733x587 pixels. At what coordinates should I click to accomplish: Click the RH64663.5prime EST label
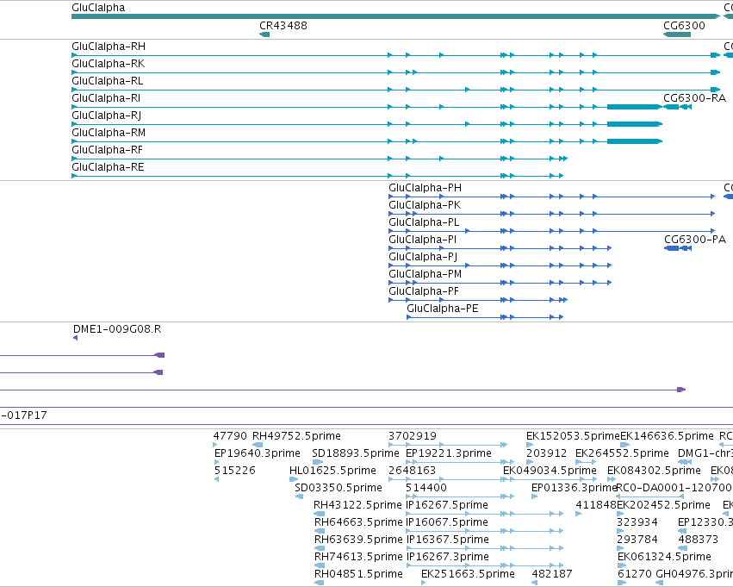tap(358, 522)
